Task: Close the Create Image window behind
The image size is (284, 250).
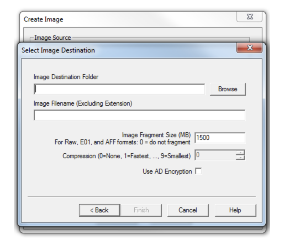Action: click(x=249, y=17)
